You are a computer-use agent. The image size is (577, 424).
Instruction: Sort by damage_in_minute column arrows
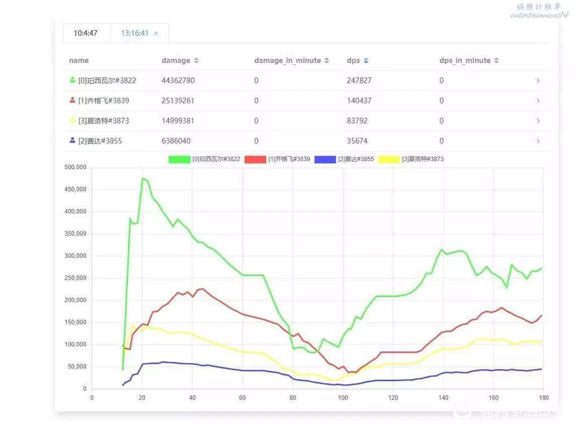(327, 60)
